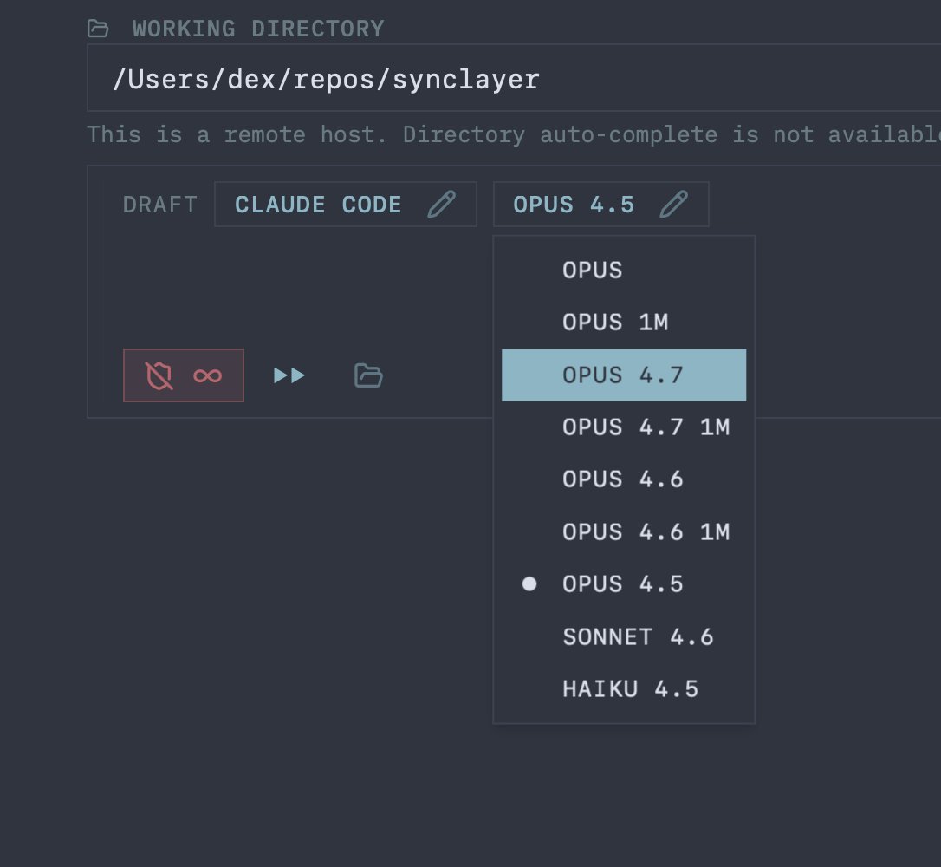Click the fast-forward double arrow icon

click(289, 376)
